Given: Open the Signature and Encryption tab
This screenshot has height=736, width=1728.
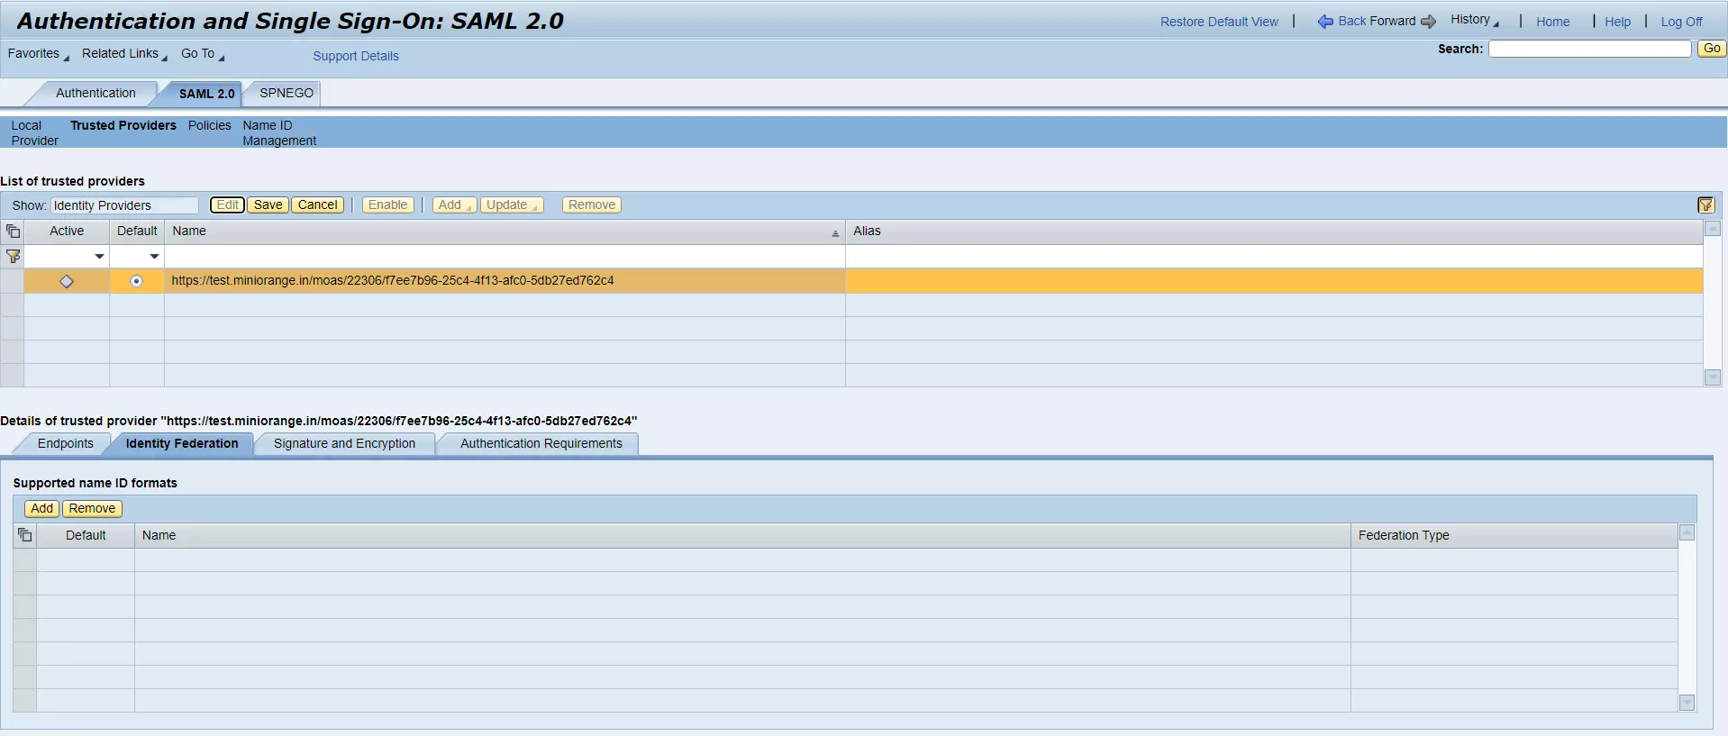Looking at the screenshot, I should click(x=344, y=443).
